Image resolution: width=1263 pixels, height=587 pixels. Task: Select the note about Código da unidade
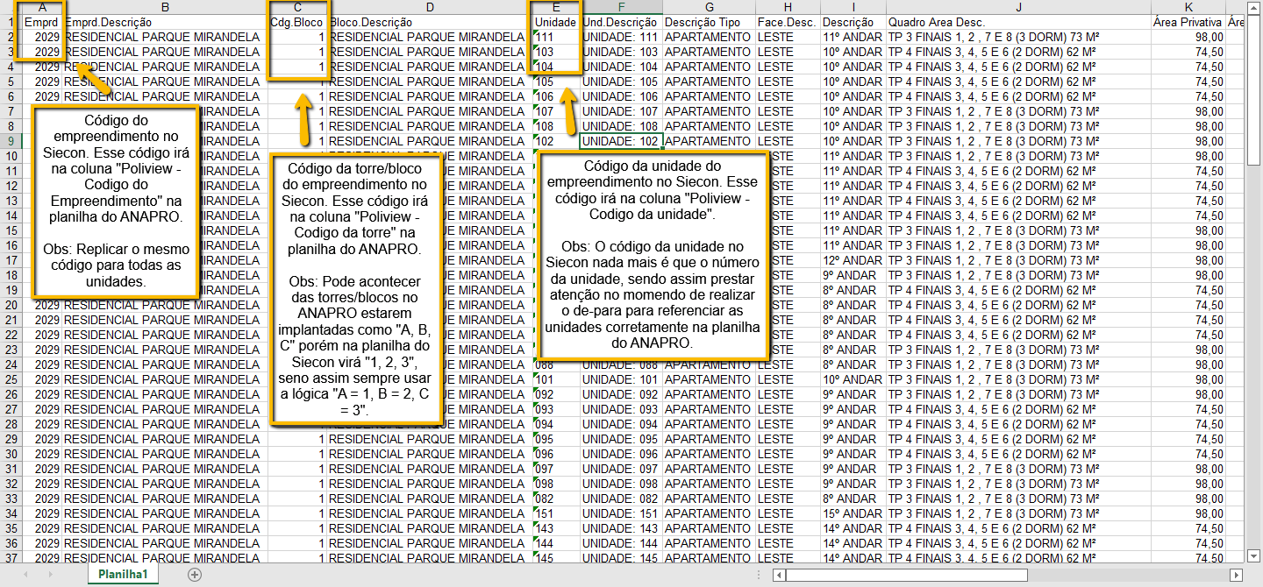pos(652,254)
